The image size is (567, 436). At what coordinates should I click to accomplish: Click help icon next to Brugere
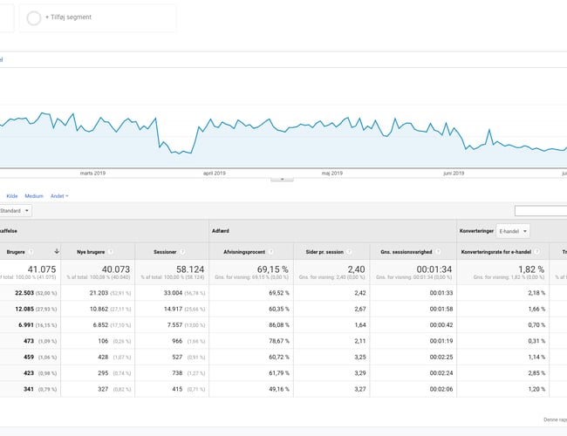pos(31,251)
